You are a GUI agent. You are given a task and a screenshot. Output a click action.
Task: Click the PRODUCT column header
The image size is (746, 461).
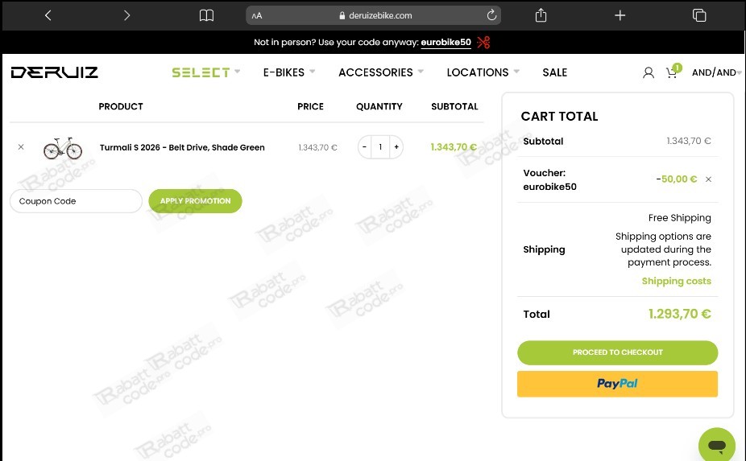tap(120, 106)
